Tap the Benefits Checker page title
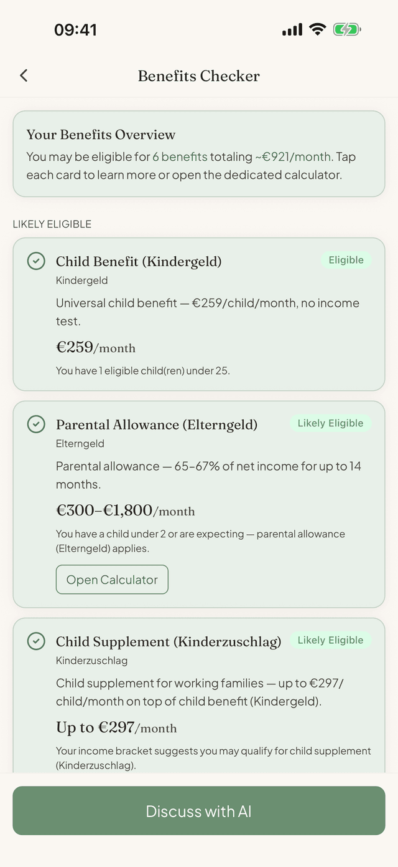This screenshot has width=398, height=867. [x=199, y=76]
